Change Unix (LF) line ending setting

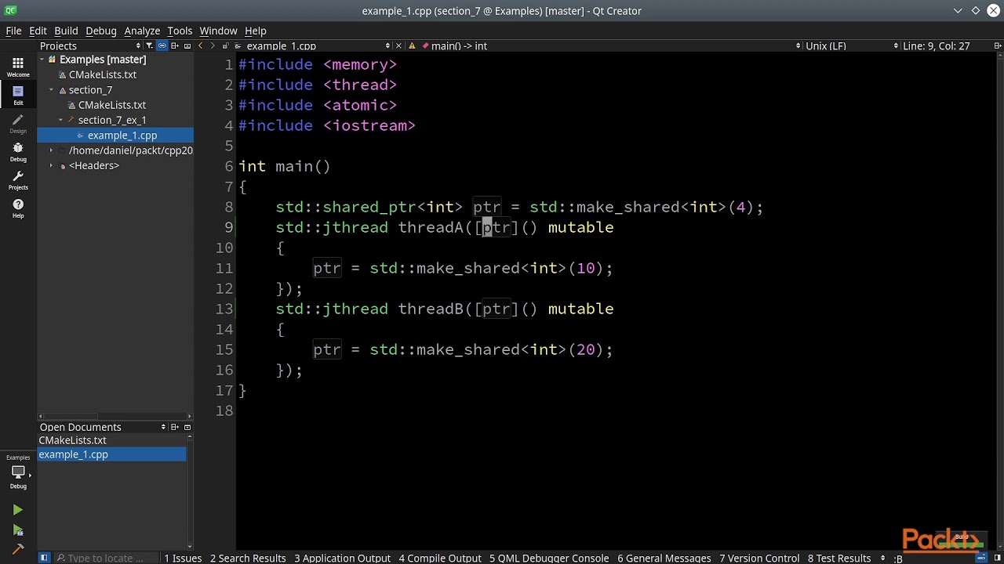(851, 46)
